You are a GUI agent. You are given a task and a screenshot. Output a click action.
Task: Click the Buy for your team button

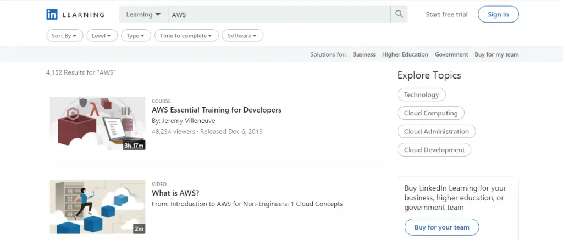click(x=441, y=227)
